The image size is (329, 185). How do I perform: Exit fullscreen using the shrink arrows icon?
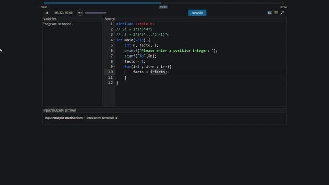(x=282, y=13)
